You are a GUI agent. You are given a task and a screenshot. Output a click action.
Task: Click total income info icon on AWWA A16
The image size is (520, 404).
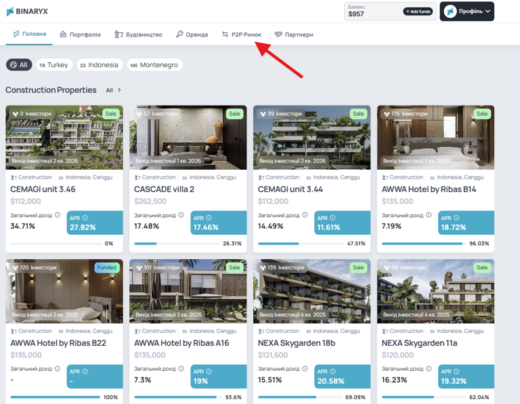pos(181,369)
